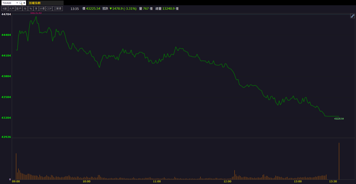Click the 44404 y-axis label
356x184 pixels.
(6, 35)
